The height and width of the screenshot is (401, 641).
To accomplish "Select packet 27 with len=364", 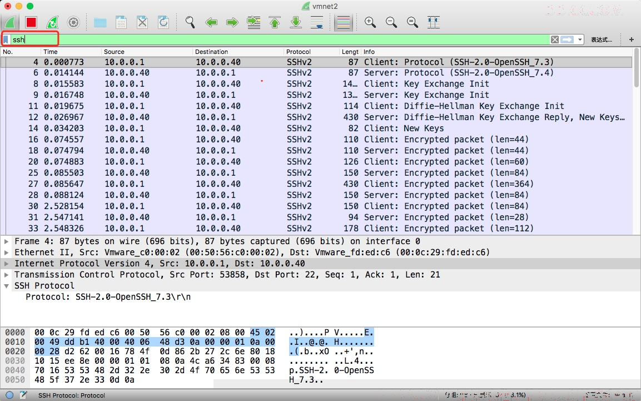I will 316,184.
